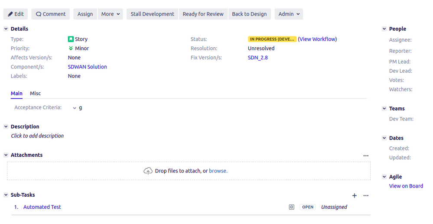Collapse the Description section
433x224 pixels.
click(6, 127)
